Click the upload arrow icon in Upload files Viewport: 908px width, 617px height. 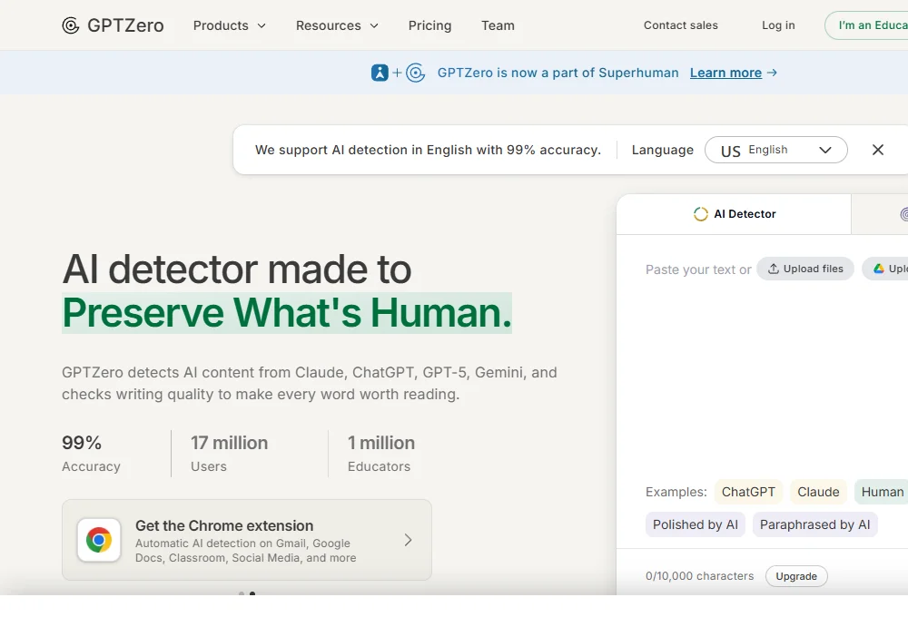pos(773,269)
